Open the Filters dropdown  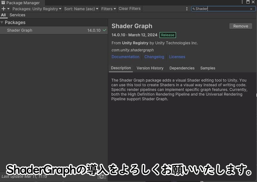point(108,9)
